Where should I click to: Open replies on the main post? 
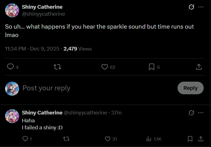10,67
